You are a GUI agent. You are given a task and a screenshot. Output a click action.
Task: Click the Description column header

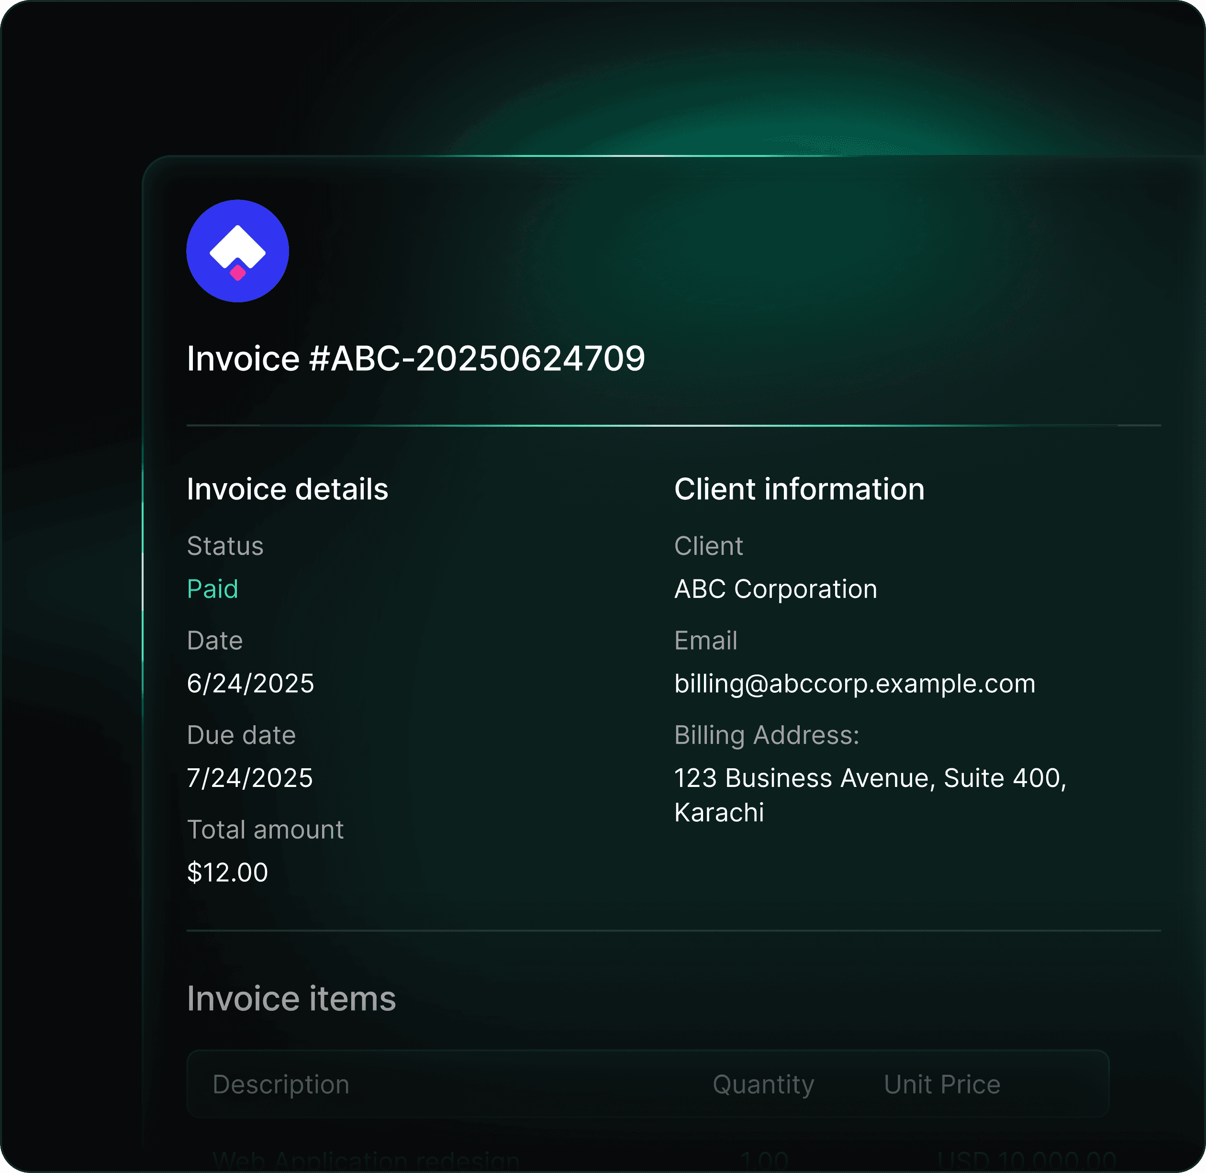tap(280, 1084)
